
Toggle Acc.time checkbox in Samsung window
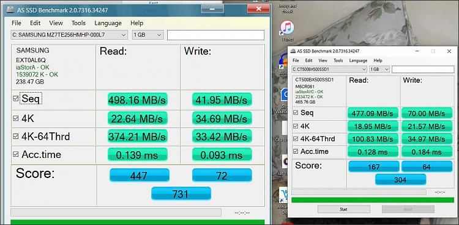[15, 154]
